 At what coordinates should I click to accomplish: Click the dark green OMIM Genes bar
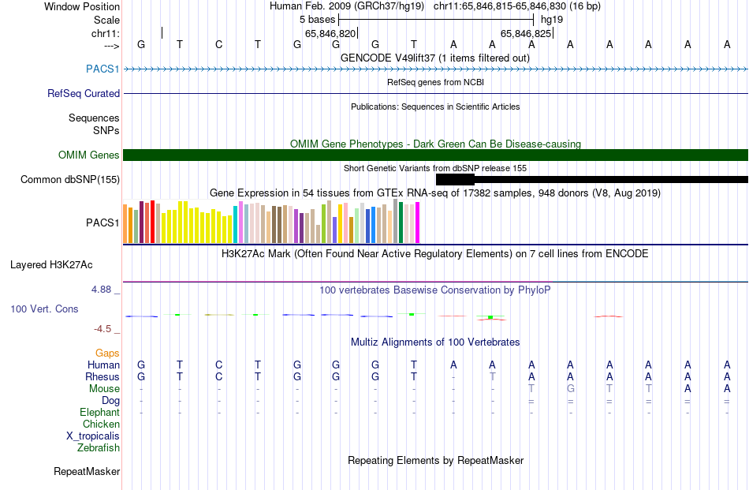click(435, 155)
